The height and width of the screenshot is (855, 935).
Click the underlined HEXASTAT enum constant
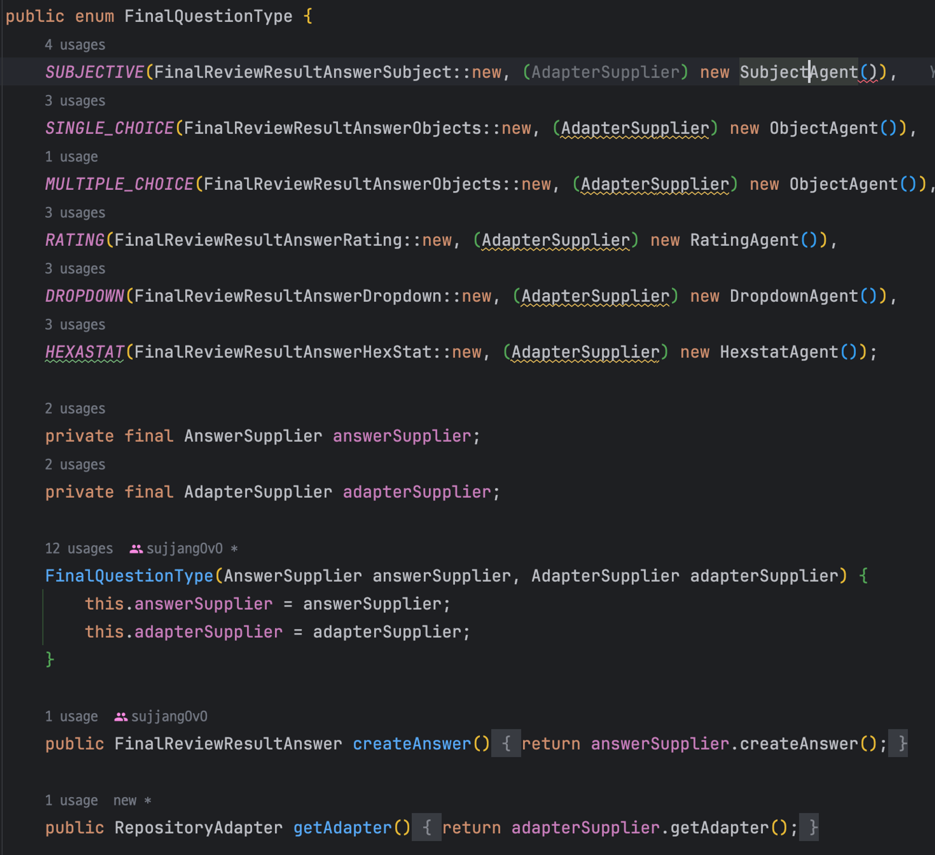point(84,352)
